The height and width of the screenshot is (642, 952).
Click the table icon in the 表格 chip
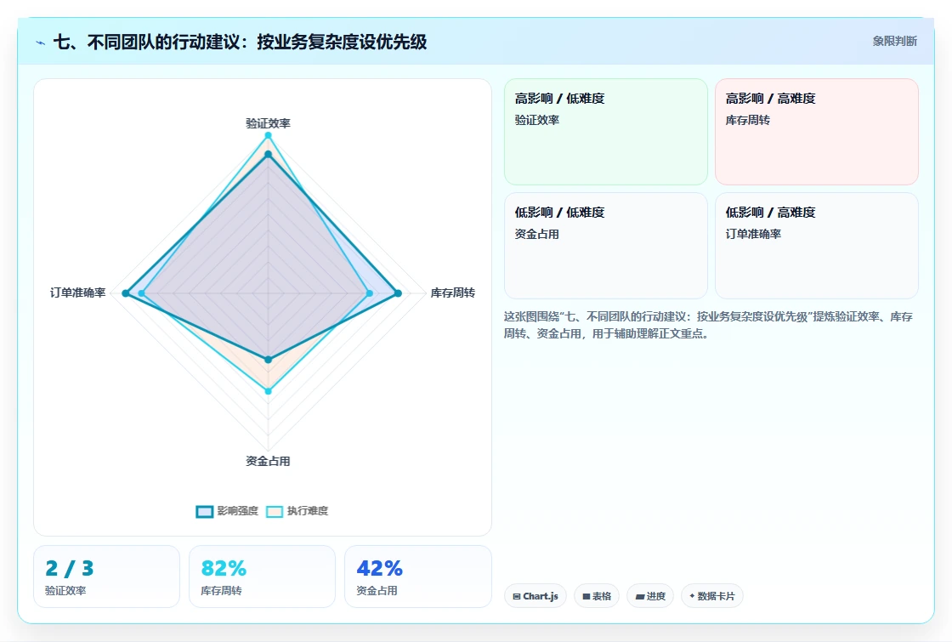pyautogui.click(x=586, y=596)
